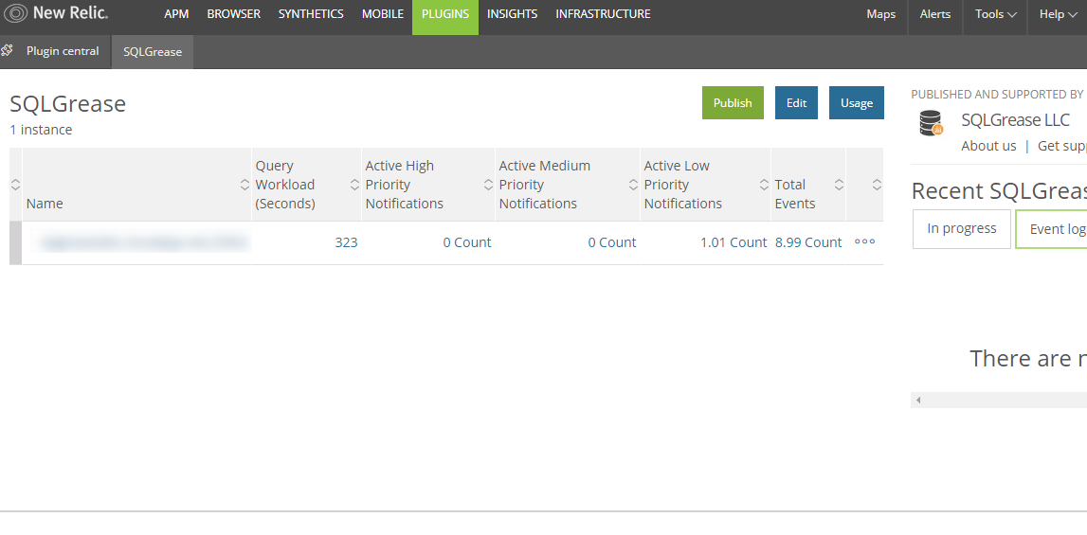Open the Tools dropdown menu
This screenshot has width=1087, height=535.
[995, 14]
